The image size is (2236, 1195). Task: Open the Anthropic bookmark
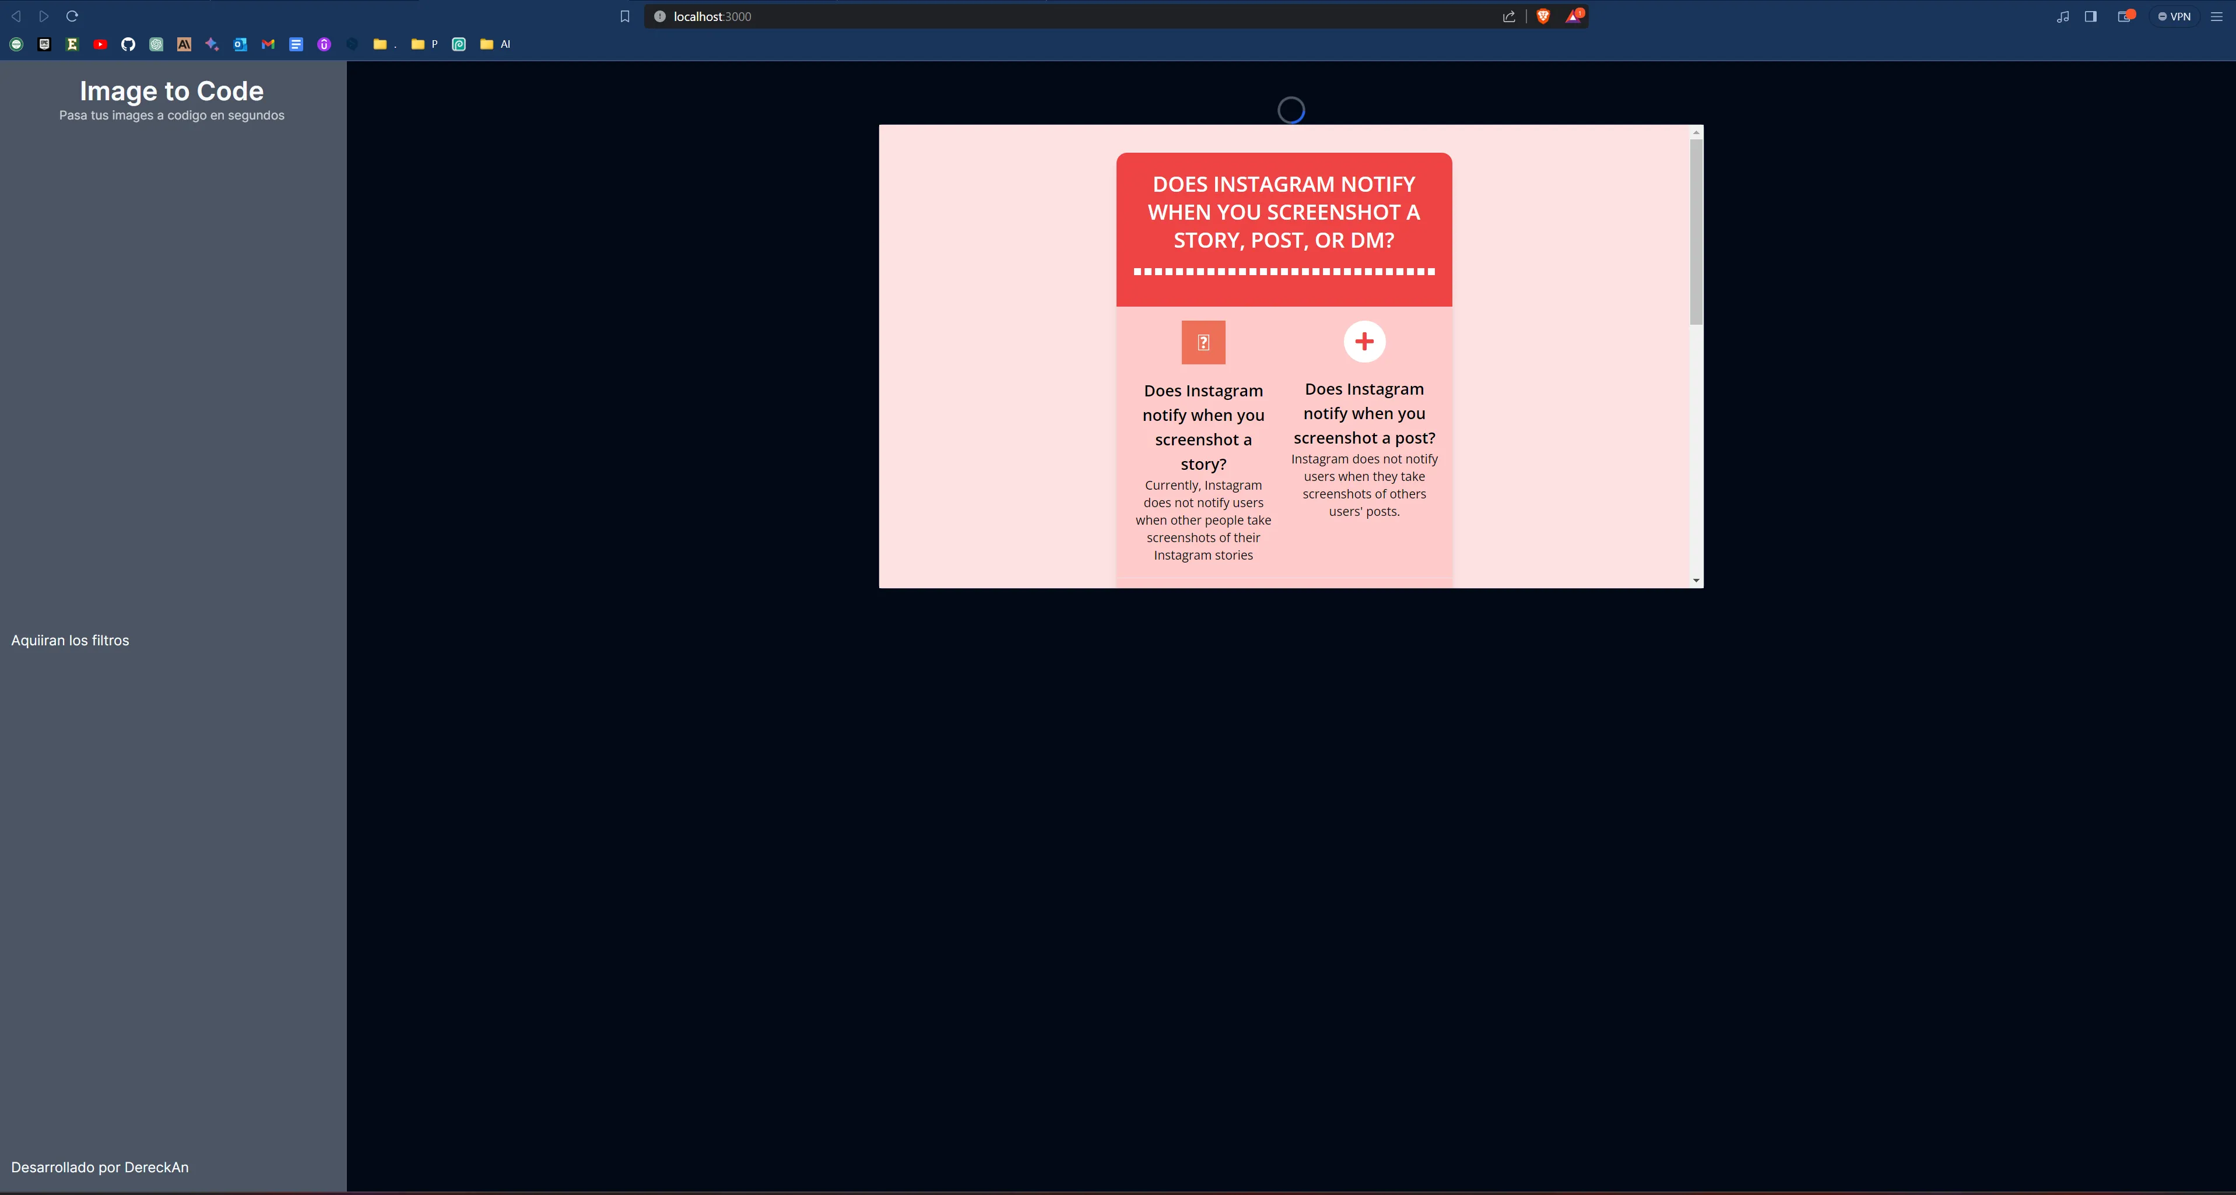click(184, 44)
